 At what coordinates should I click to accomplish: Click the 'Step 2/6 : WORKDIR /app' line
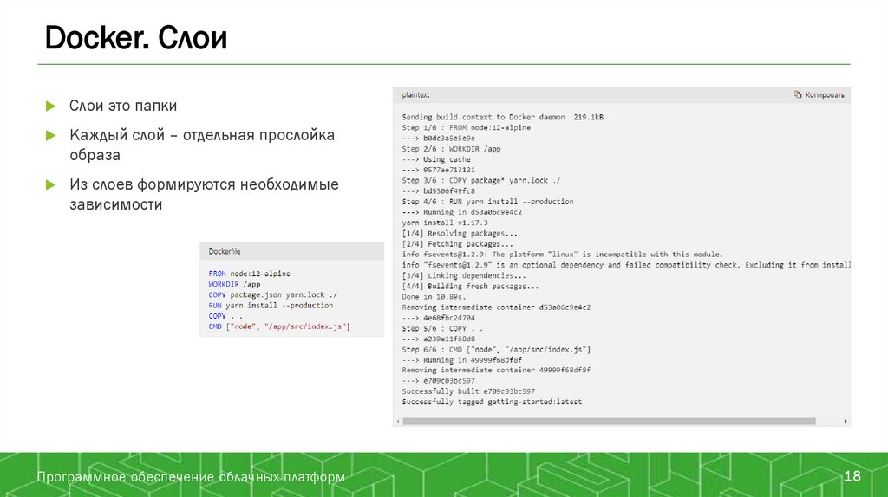[451, 149]
